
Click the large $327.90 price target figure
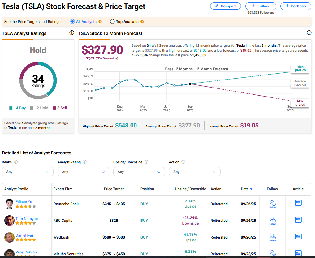102,50
